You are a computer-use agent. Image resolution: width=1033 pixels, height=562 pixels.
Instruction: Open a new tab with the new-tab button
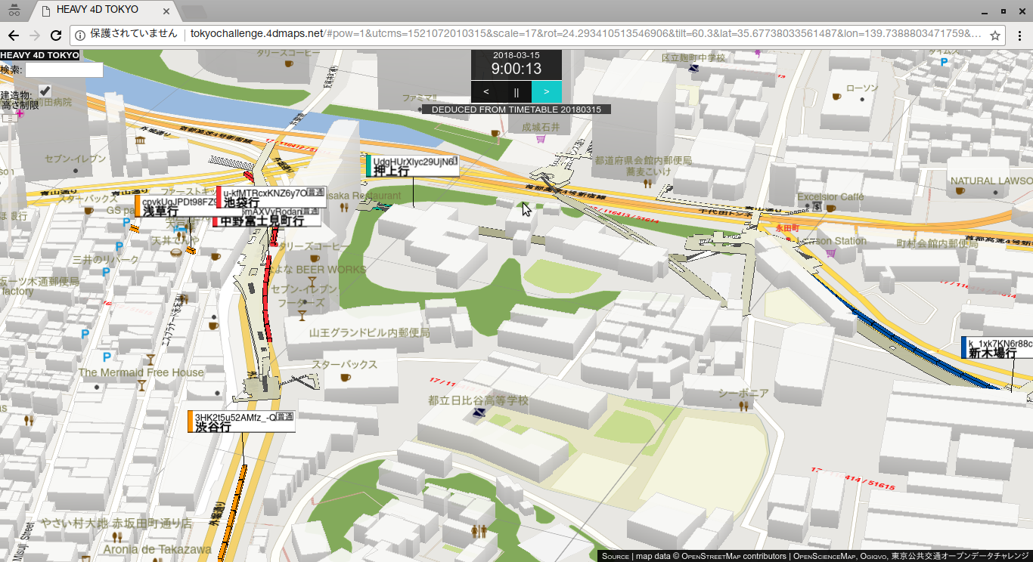point(194,11)
